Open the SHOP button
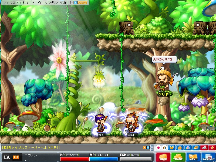Viewport: 216px width, 162px height. (x=163, y=157)
